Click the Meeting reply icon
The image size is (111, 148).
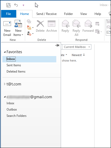coord(97,24)
